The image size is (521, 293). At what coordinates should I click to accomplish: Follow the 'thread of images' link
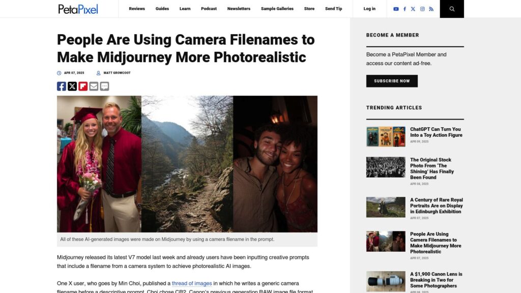tap(192, 283)
